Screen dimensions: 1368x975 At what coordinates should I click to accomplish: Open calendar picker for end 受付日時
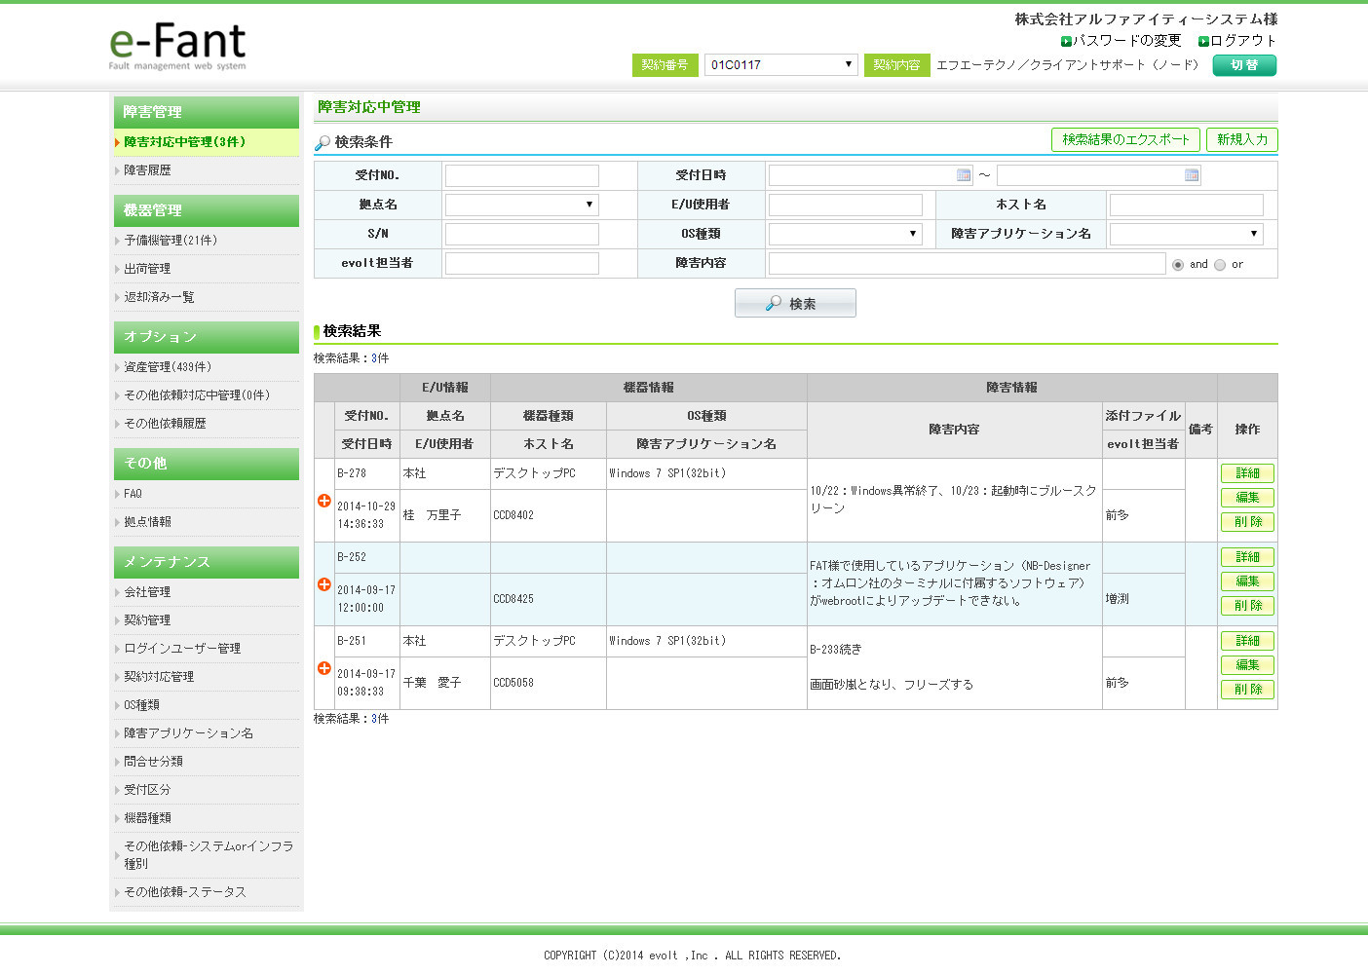pyautogui.click(x=1191, y=175)
